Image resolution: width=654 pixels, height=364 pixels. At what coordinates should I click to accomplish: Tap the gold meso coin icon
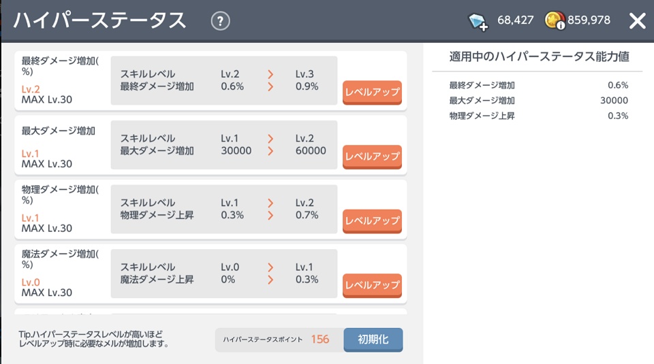(555, 21)
